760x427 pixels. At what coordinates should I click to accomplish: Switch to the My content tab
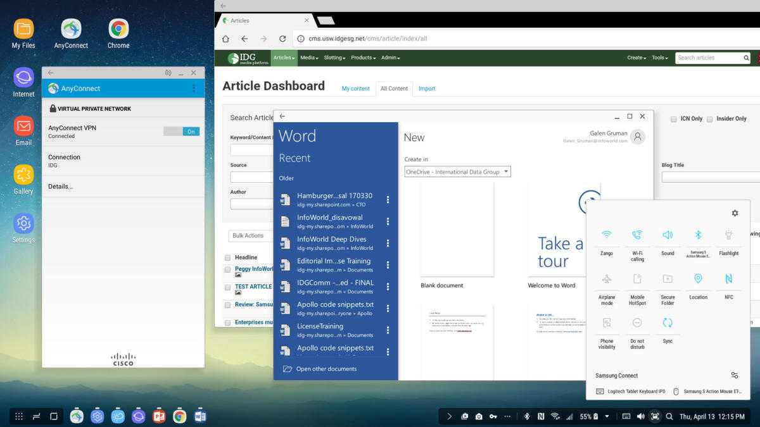[356, 89]
